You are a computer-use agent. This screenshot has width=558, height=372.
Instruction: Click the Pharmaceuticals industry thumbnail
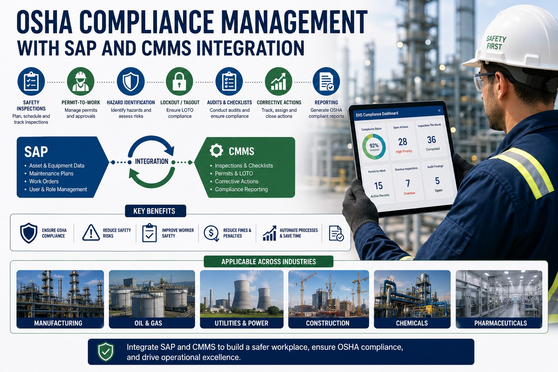pyautogui.click(x=499, y=299)
